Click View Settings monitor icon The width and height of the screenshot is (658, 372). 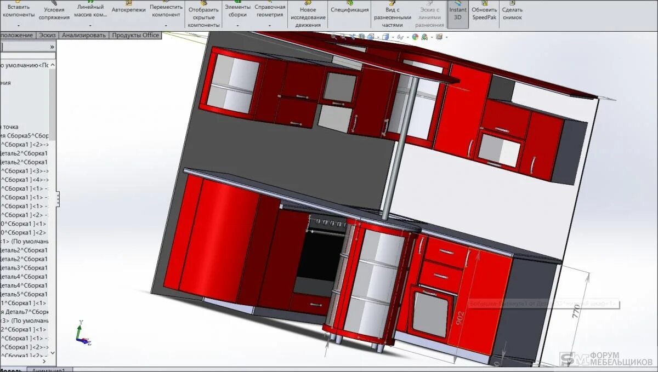(x=439, y=37)
